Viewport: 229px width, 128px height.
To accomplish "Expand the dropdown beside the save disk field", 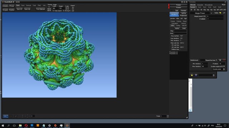I will pyautogui.click(x=214, y=75).
